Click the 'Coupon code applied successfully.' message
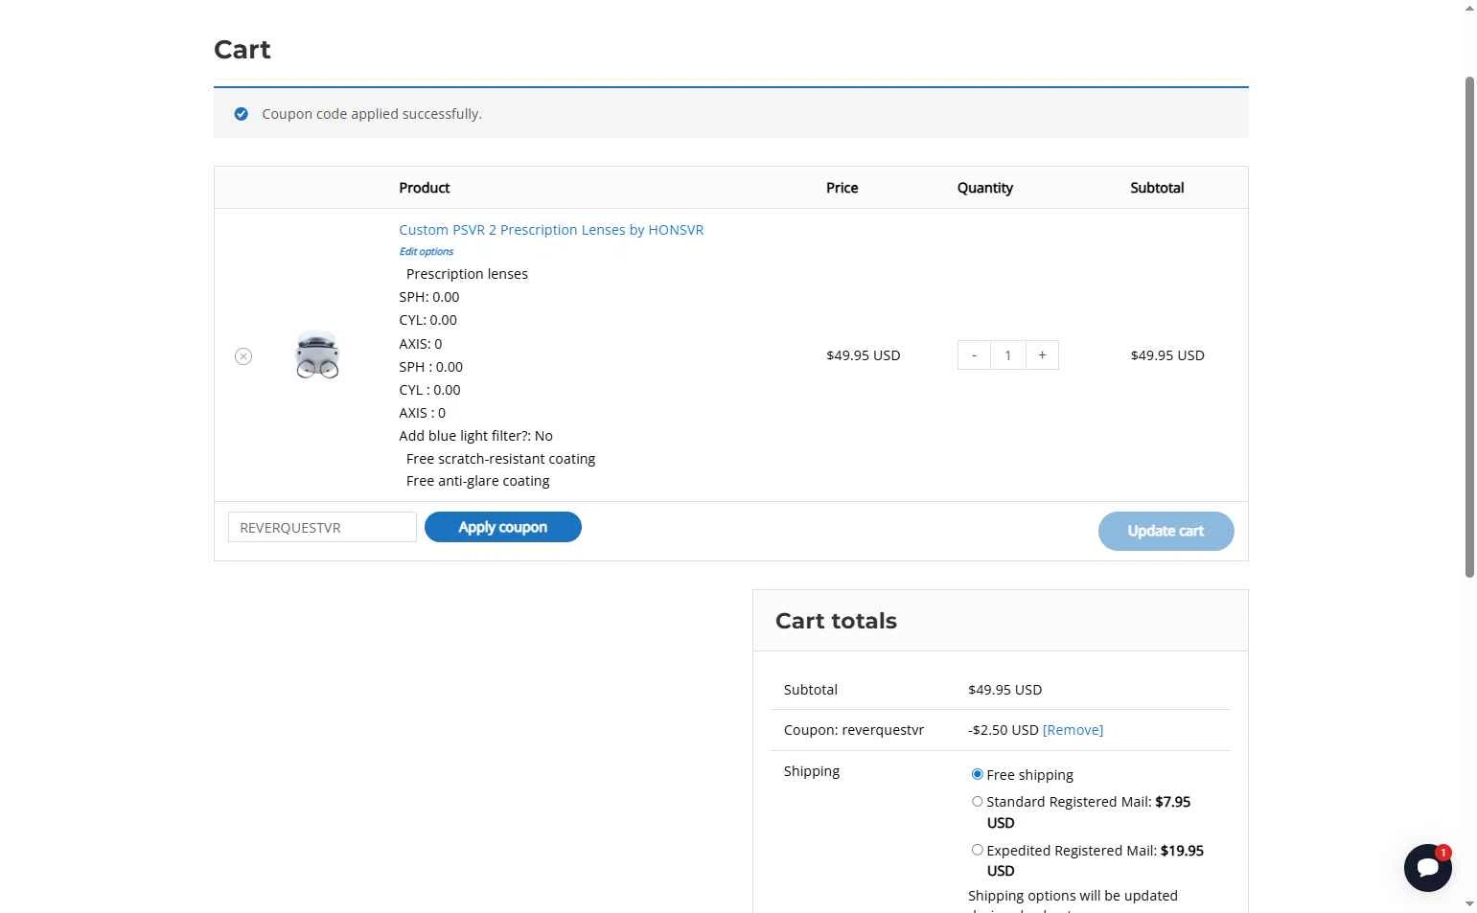1477x913 pixels. pos(372,114)
